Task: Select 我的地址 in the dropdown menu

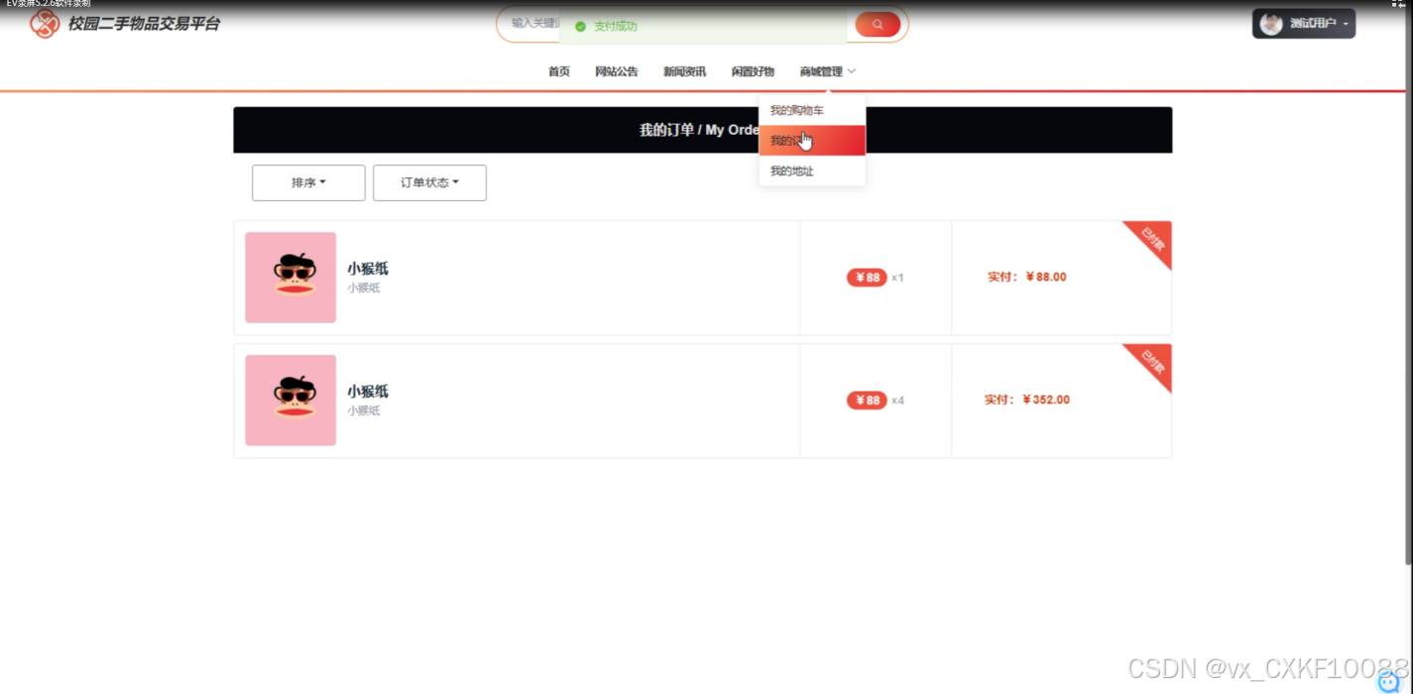Action: coord(812,172)
